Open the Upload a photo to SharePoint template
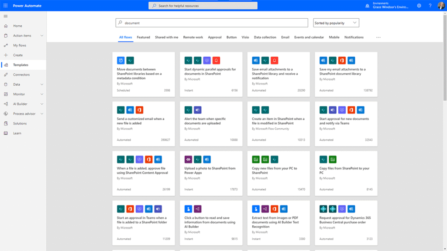Screen dimensions: 447x251 click(x=210, y=170)
